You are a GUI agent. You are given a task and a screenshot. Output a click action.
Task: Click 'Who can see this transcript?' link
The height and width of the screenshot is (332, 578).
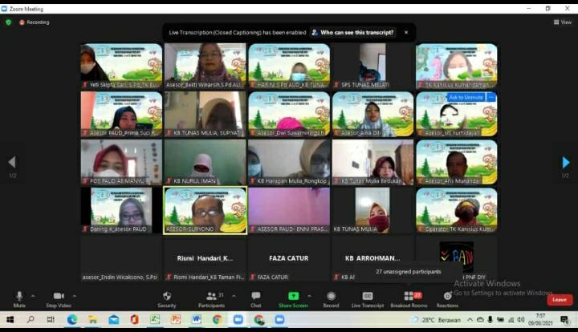coord(356,33)
